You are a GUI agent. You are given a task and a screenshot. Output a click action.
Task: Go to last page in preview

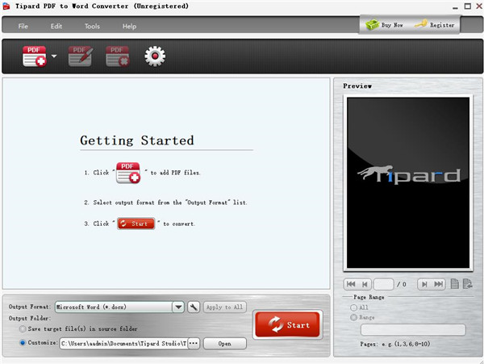tap(438, 284)
